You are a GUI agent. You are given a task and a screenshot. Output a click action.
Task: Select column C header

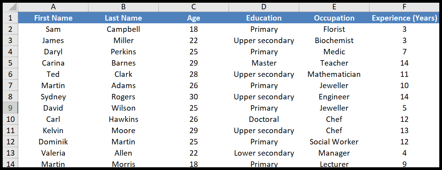tap(193, 7)
